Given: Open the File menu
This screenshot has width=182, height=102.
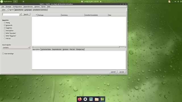Looking at the screenshot, I should (3, 7).
